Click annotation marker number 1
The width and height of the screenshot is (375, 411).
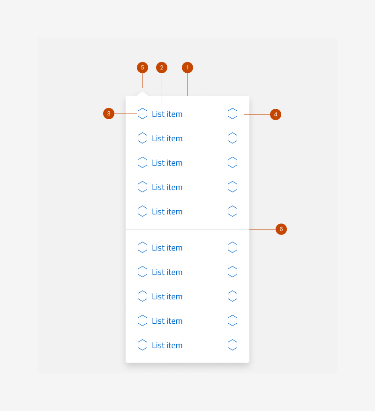click(x=187, y=68)
